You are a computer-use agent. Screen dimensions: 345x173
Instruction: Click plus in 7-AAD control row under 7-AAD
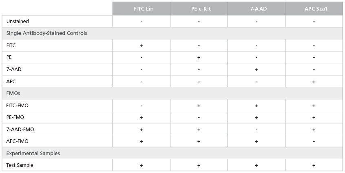pyautogui.click(x=256, y=69)
